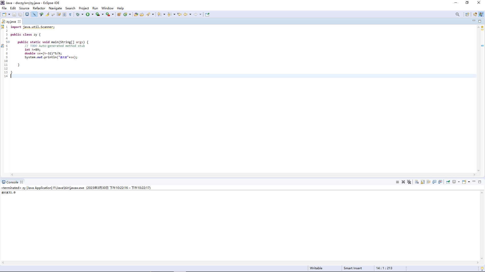The height and width of the screenshot is (272, 485).
Task: Open the Terminal icon in toolbar
Action: point(27,15)
